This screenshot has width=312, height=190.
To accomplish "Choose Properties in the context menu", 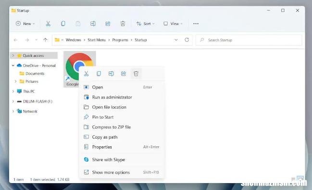I will [122, 147].
